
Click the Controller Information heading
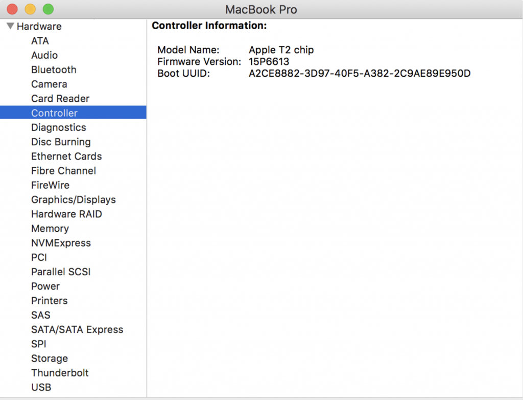(x=209, y=26)
